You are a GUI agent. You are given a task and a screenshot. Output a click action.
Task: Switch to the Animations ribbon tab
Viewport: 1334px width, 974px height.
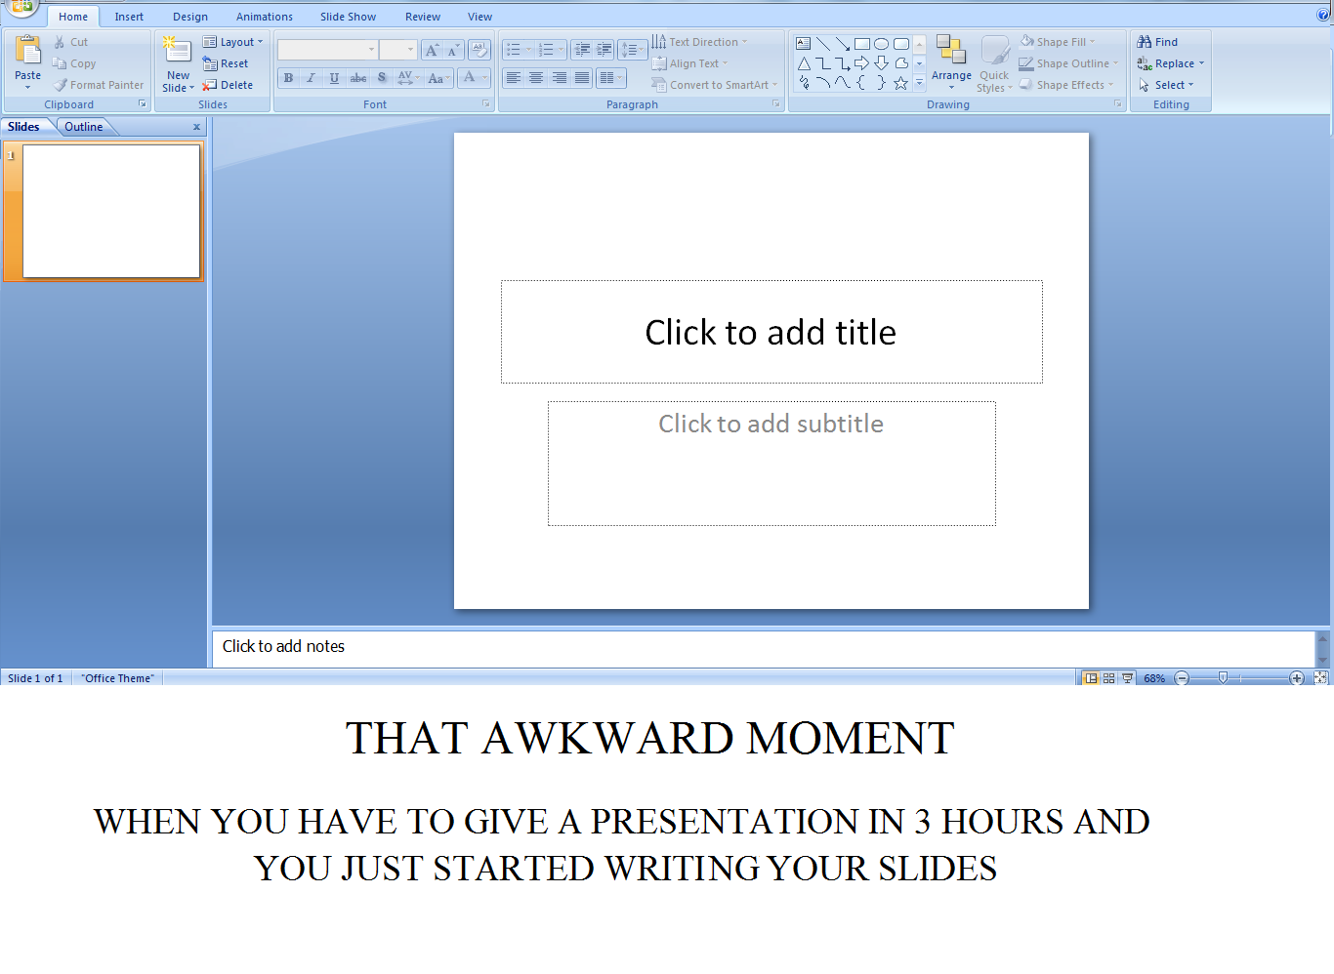pos(264,16)
